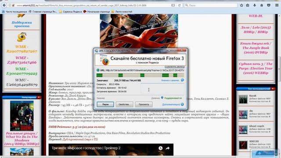Click download dialog title bar icon
The image size is (281, 158).
(x=97, y=51)
